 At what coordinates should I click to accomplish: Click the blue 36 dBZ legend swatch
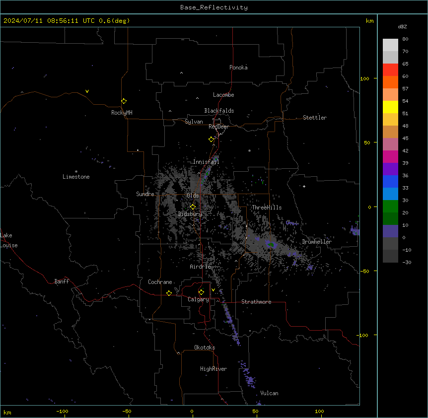390,181
